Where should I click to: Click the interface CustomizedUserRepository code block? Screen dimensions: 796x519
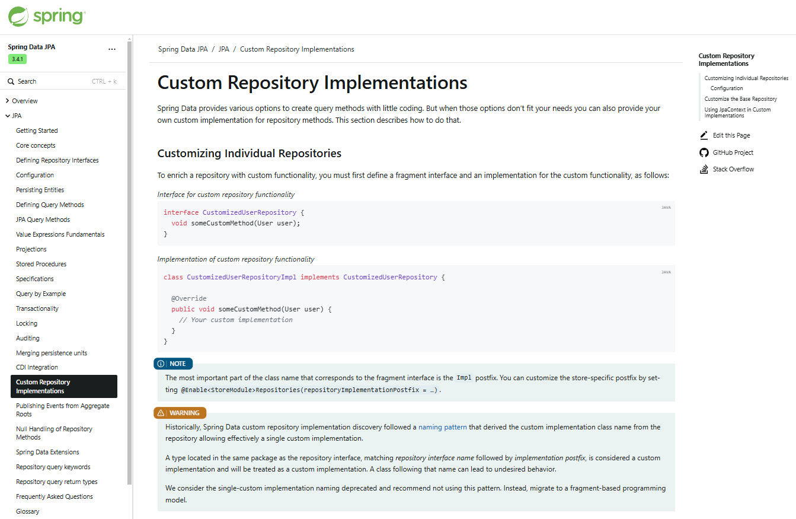tap(416, 223)
